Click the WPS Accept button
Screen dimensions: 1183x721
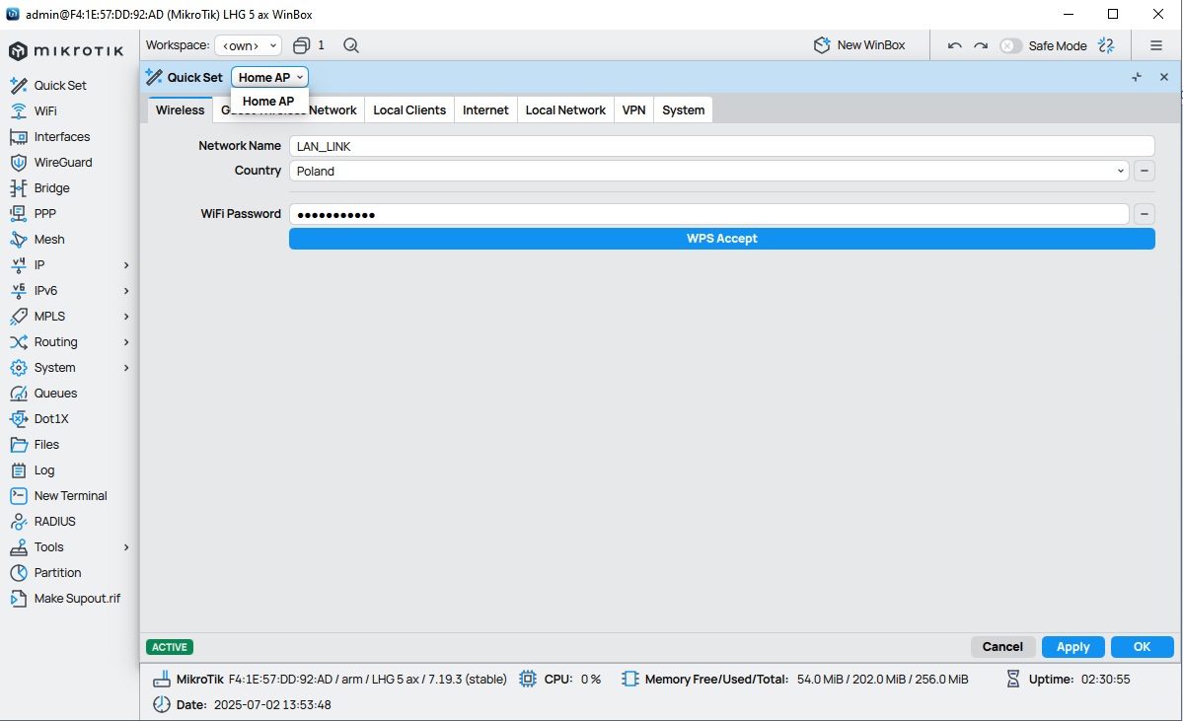coord(722,239)
